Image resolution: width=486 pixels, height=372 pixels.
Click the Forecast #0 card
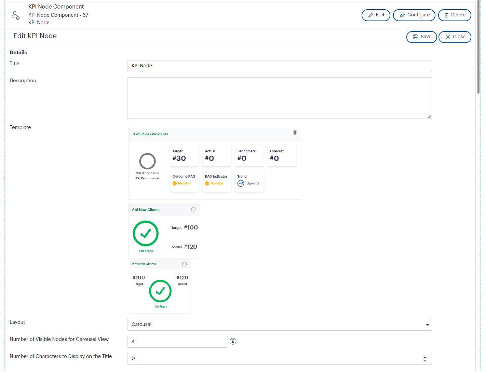pyautogui.click(x=282, y=156)
